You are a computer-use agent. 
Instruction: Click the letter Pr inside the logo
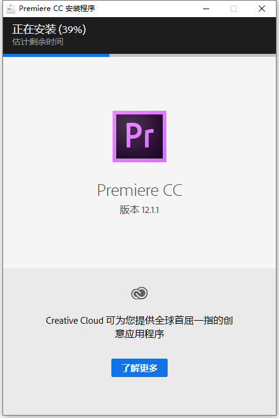[139, 135]
